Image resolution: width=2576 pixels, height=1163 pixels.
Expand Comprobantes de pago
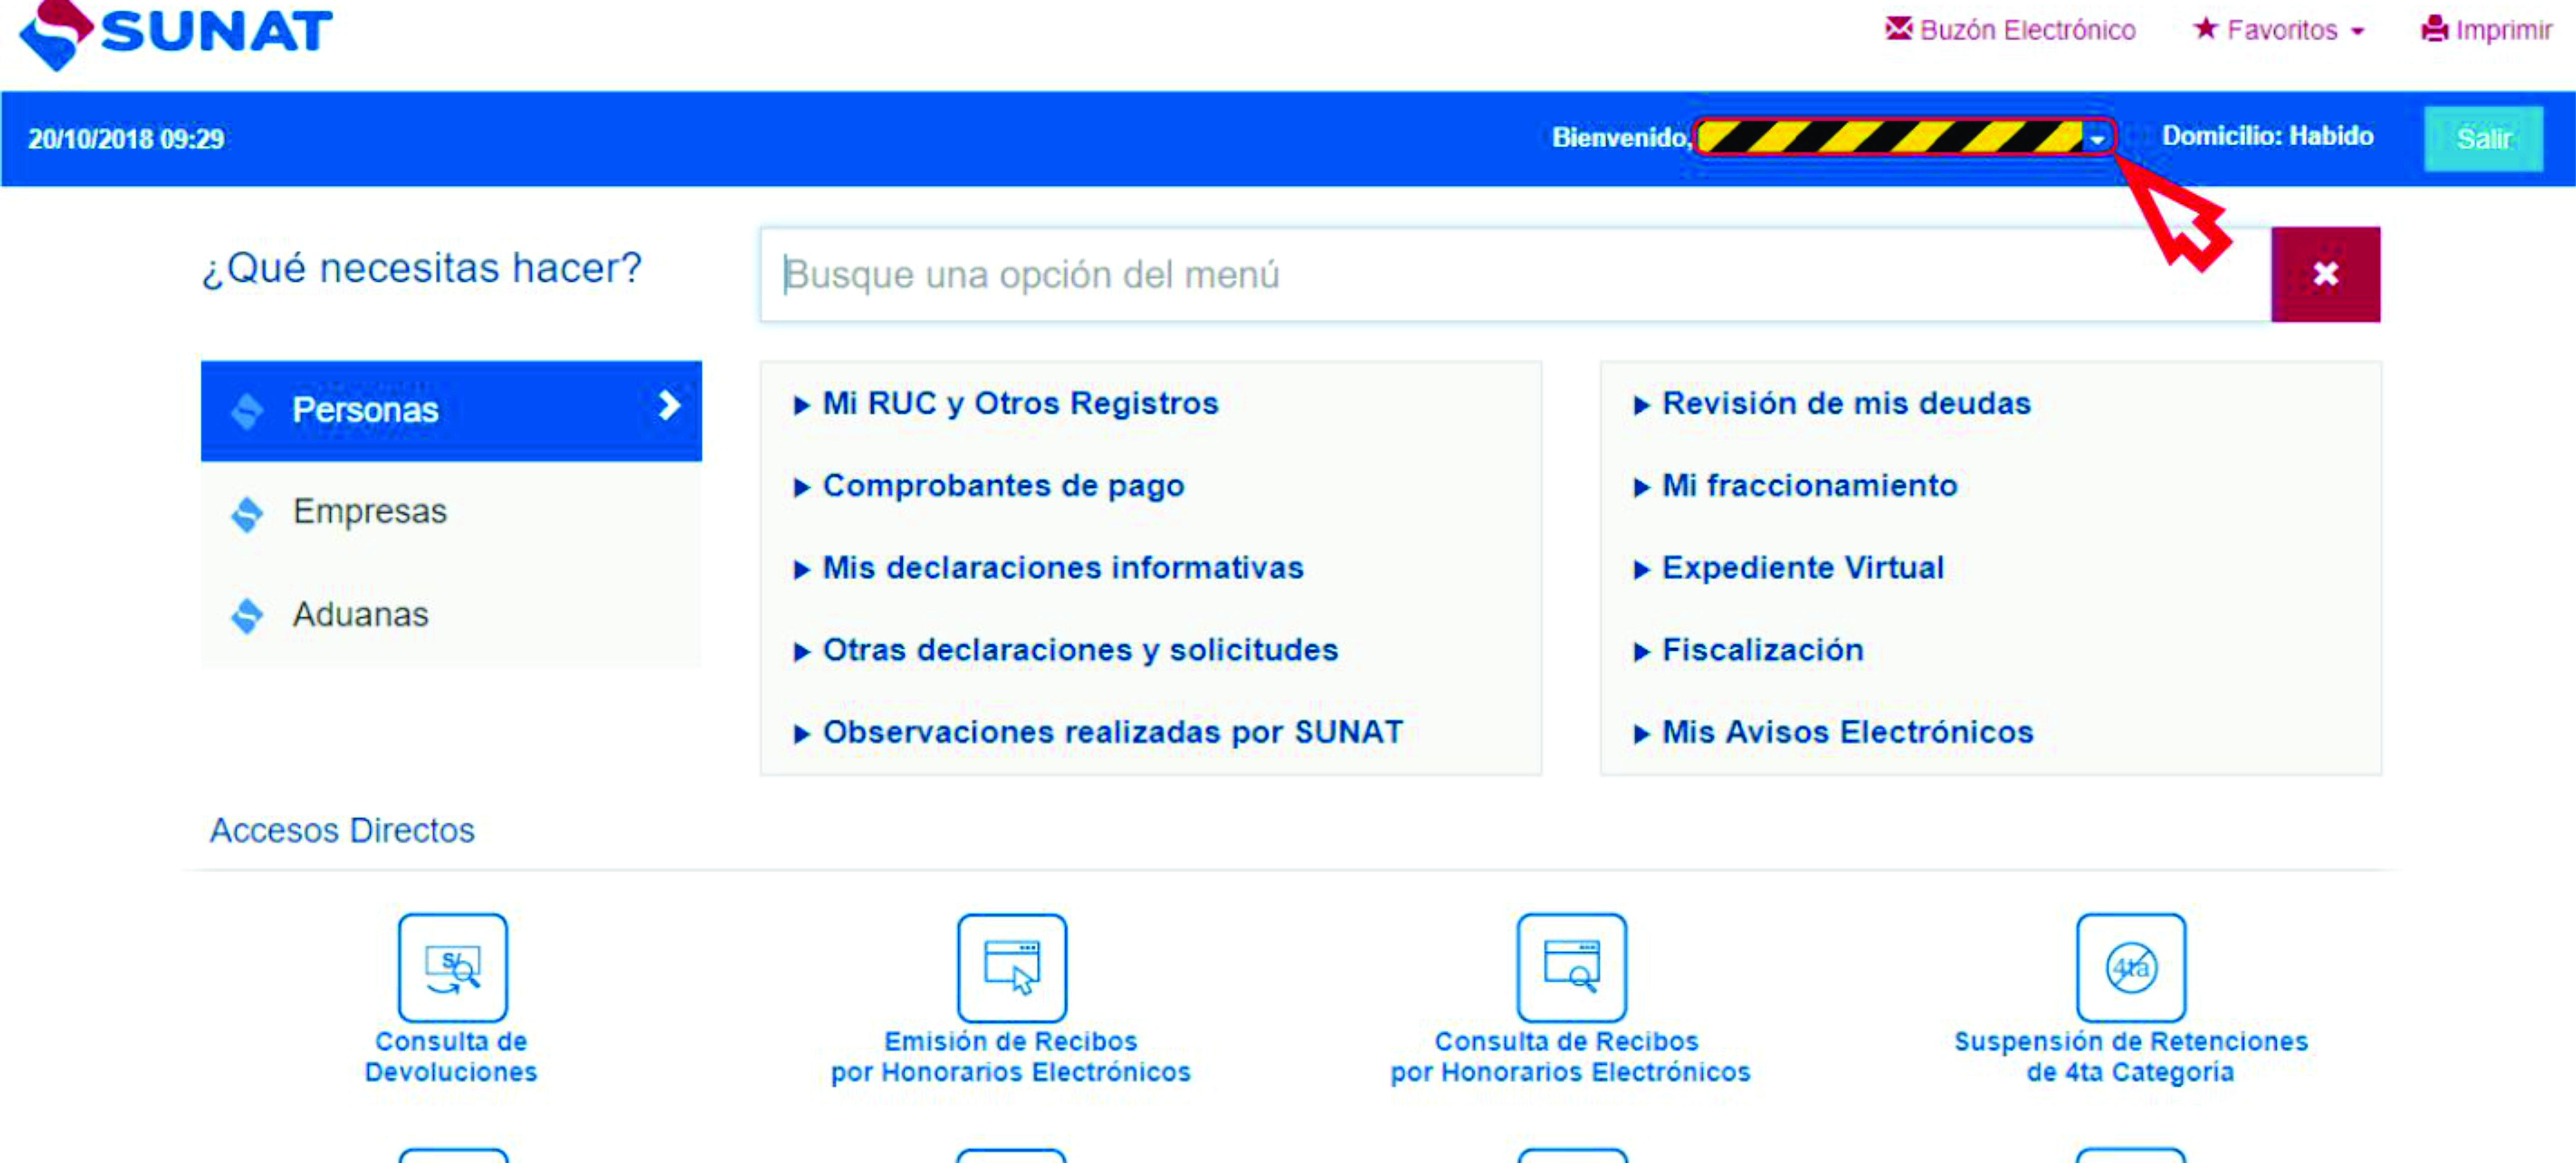pos(989,485)
